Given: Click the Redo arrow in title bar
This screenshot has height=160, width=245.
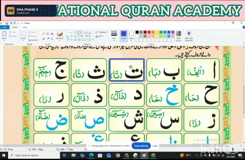Looking at the screenshot, I should click(x=15, y=23).
